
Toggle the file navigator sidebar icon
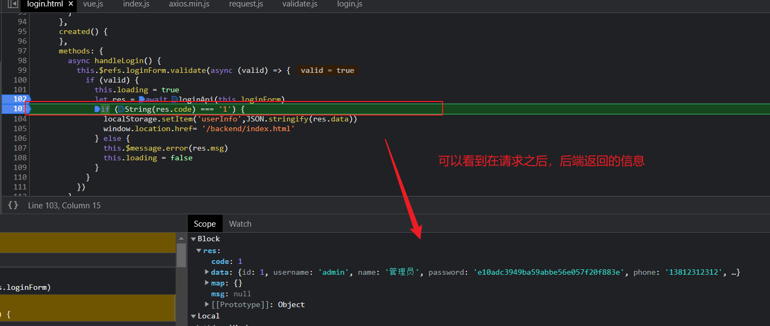[12, 4]
